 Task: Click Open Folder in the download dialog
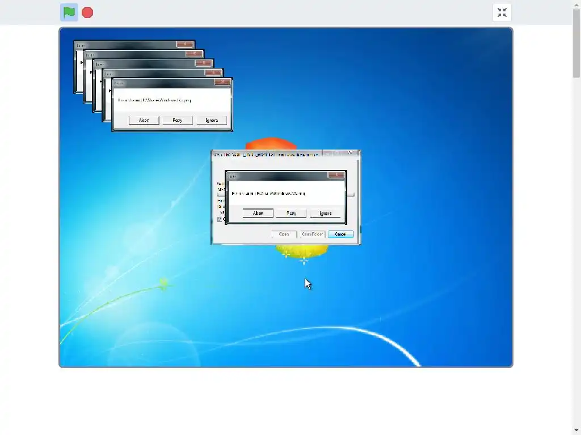click(313, 234)
